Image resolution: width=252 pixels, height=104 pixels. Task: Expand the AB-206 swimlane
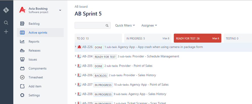75,75
